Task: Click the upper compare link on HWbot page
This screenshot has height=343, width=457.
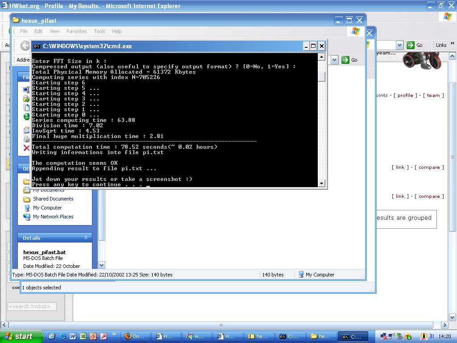Action: coord(429,167)
